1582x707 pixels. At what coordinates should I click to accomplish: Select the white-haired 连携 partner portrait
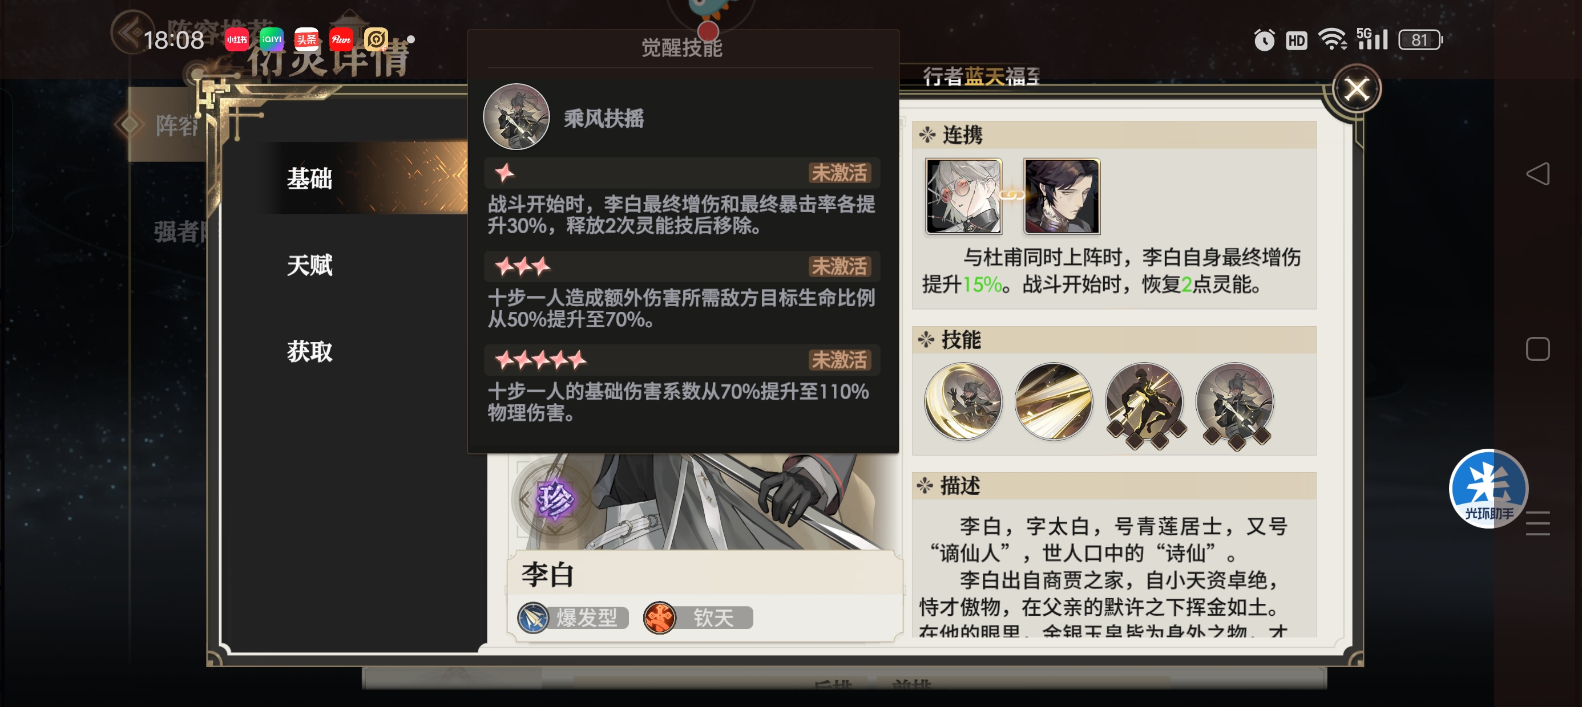pos(963,196)
